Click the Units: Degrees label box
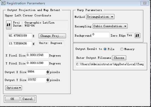Screen dimensions: 151x107 [x=51, y=43]
